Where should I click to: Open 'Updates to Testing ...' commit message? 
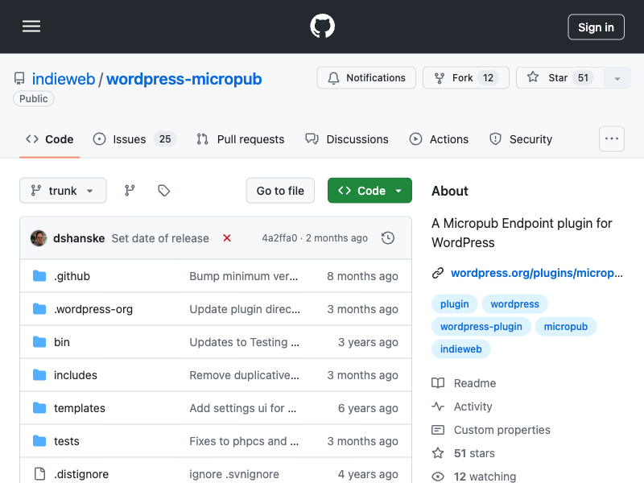(245, 342)
